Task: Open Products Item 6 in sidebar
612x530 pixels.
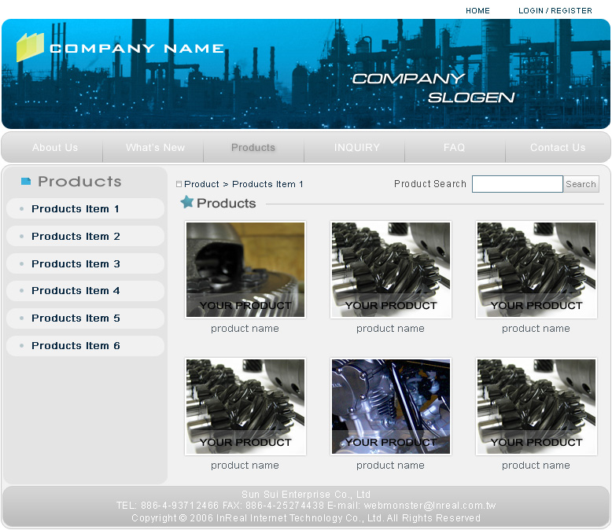Action: (76, 345)
